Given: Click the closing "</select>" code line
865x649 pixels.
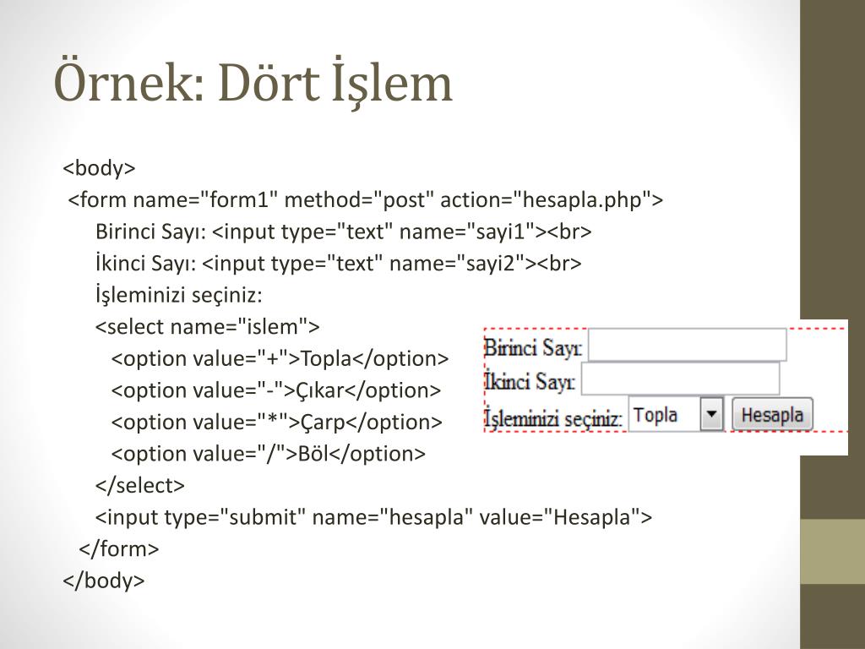Looking at the screenshot, I should tap(140, 486).
